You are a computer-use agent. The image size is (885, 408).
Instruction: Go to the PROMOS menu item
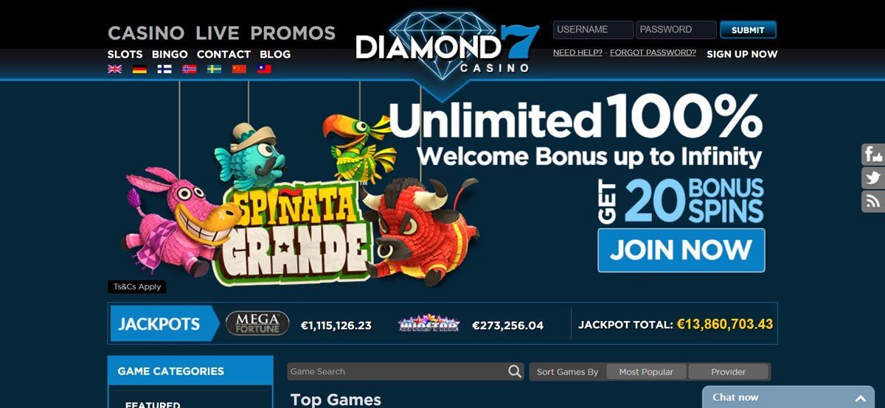pyautogui.click(x=293, y=33)
